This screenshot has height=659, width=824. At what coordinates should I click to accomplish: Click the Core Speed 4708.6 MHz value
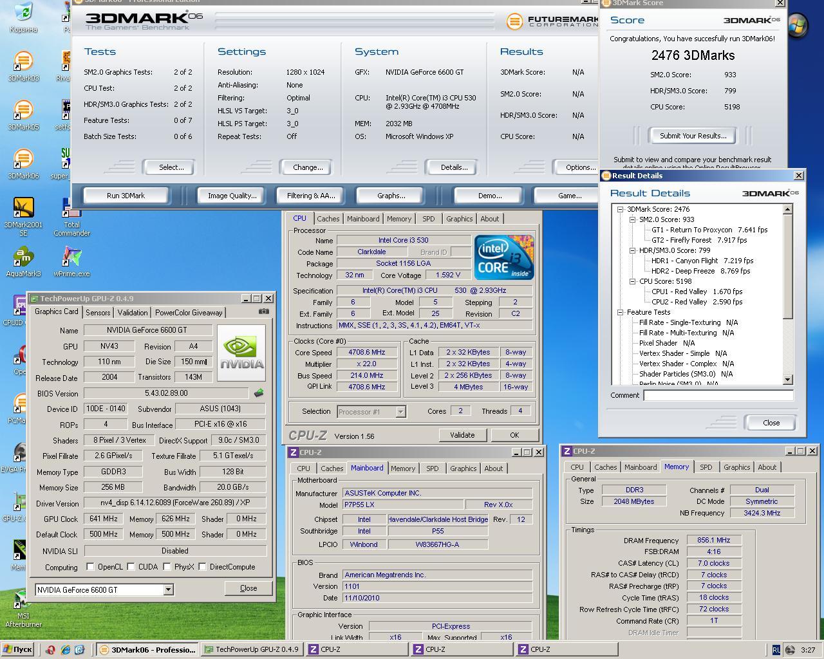(367, 353)
